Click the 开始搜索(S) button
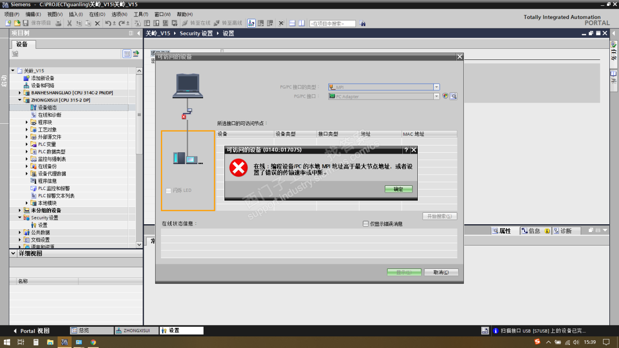Screen dimensions: 619x348 pos(440,216)
